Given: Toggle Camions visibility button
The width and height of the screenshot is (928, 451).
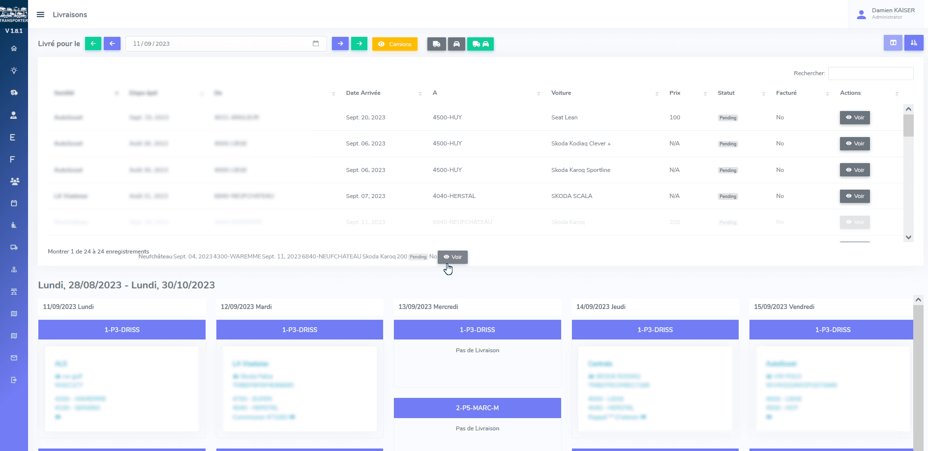Looking at the screenshot, I should coord(394,44).
